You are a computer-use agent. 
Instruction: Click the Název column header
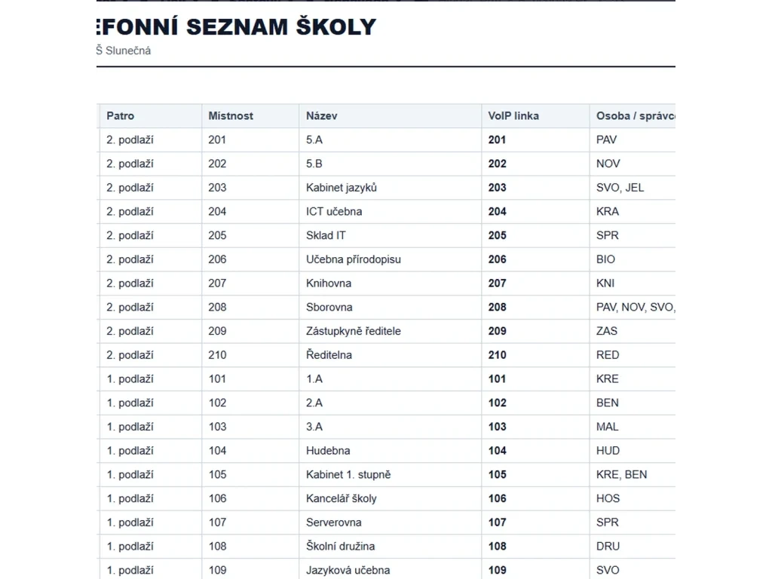[x=321, y=115]
